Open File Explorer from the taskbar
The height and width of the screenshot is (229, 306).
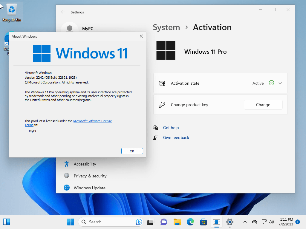[x=177, y=222]
